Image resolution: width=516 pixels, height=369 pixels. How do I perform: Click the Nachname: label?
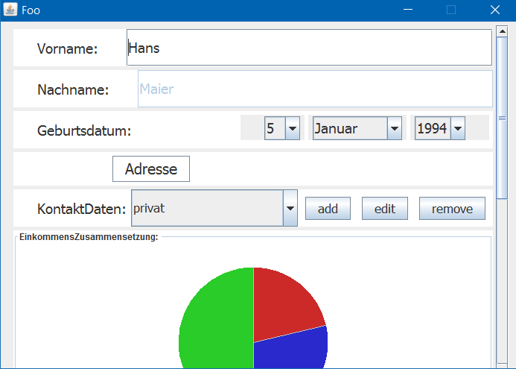[x=73, y=89]
